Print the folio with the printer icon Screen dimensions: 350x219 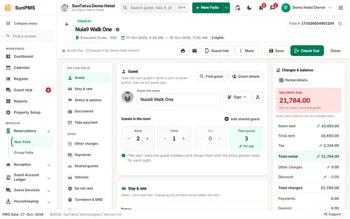[183, 51]
